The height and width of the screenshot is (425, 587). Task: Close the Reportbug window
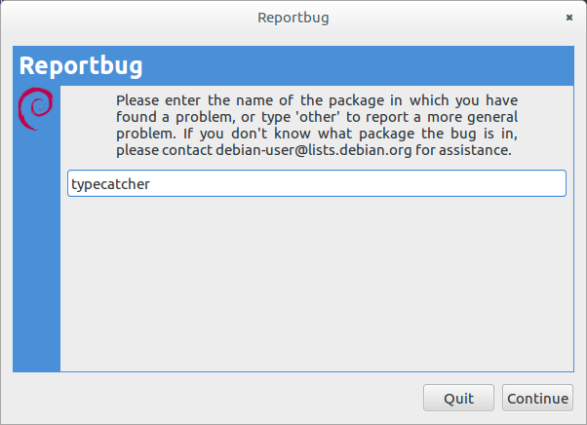(568, 18)
